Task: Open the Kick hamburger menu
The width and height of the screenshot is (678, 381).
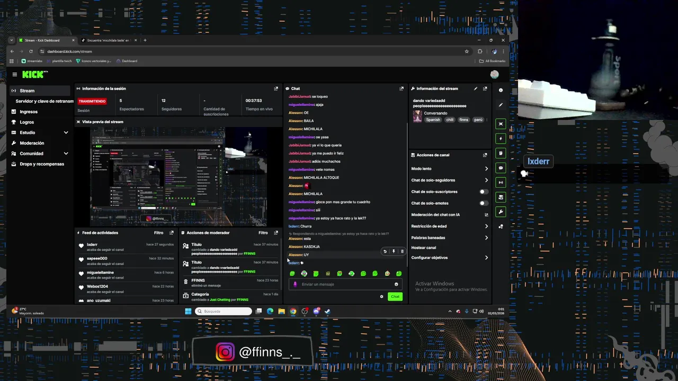Action: tap(15, 75)
